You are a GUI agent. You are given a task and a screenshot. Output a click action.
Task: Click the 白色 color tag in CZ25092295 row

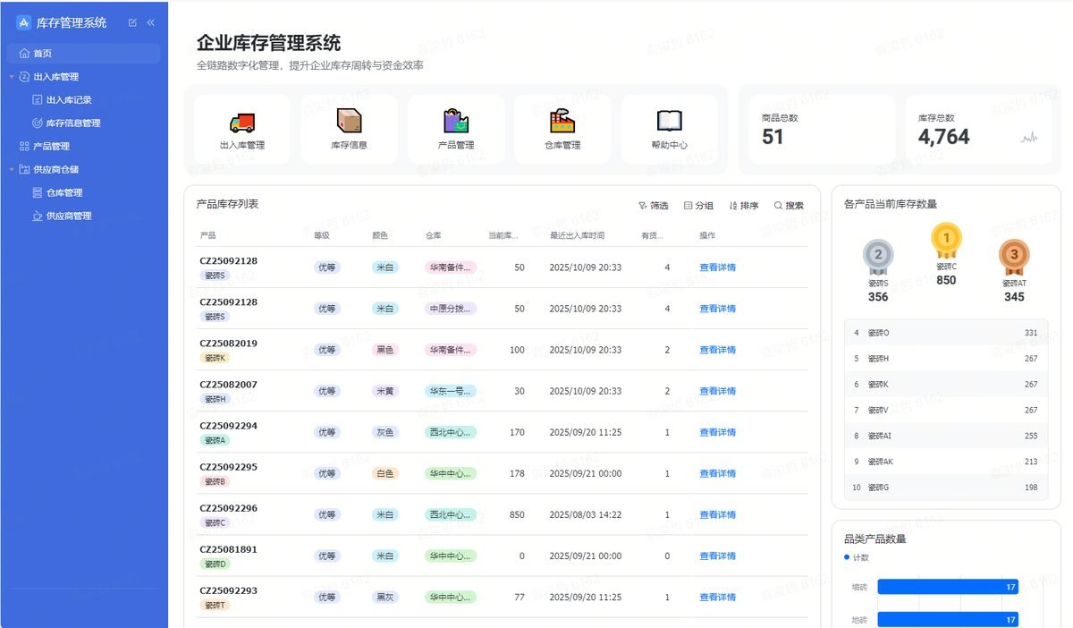[x=385, y=473]
